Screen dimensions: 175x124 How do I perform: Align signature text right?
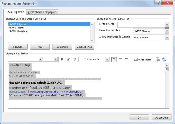pos(126,59)
